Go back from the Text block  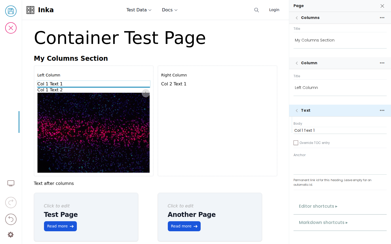point(297,111)
